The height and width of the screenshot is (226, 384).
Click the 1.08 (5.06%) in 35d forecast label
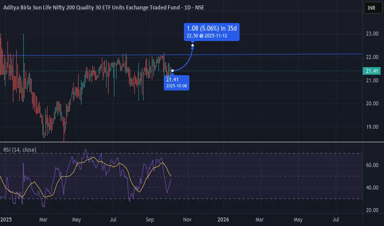pos(212,32)
